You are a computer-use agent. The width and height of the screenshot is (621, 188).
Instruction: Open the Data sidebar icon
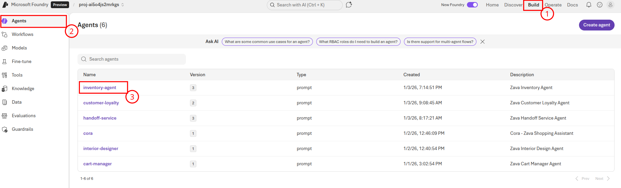click(x=5, y=102)
